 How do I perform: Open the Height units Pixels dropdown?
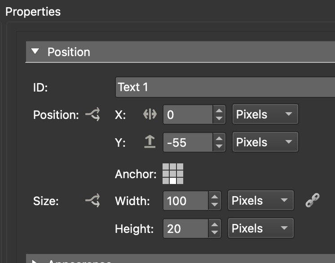pyautogui.click(x=260, y=228)
